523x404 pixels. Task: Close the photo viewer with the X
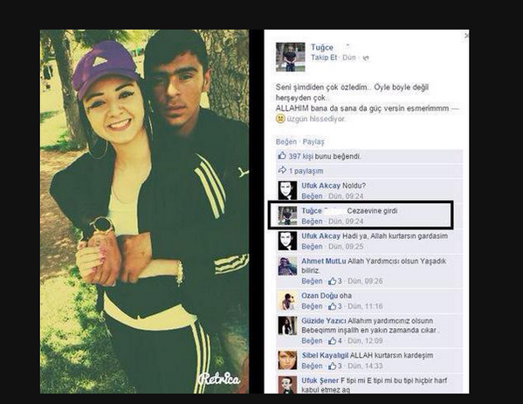pos(466,35)
